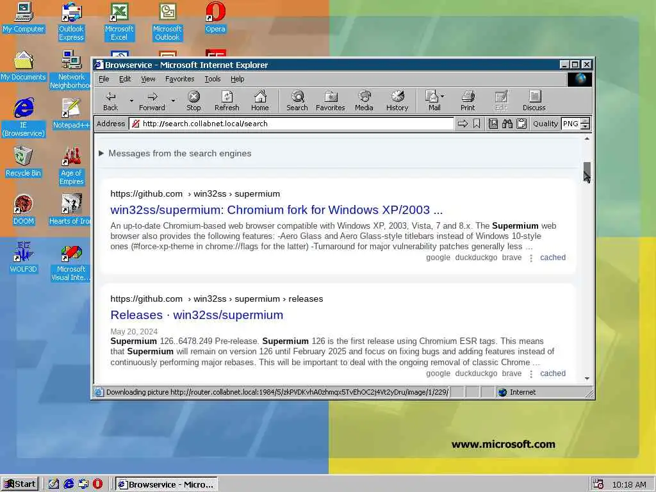The height and width of the screenshot is (492, 656).
Task: Open the Forward button history dropdown arrow
Action: point(173,101)
